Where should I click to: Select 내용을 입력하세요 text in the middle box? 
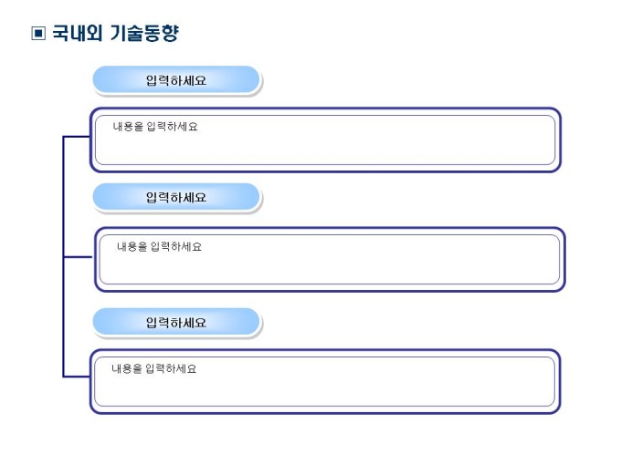[x=159, y=246]
